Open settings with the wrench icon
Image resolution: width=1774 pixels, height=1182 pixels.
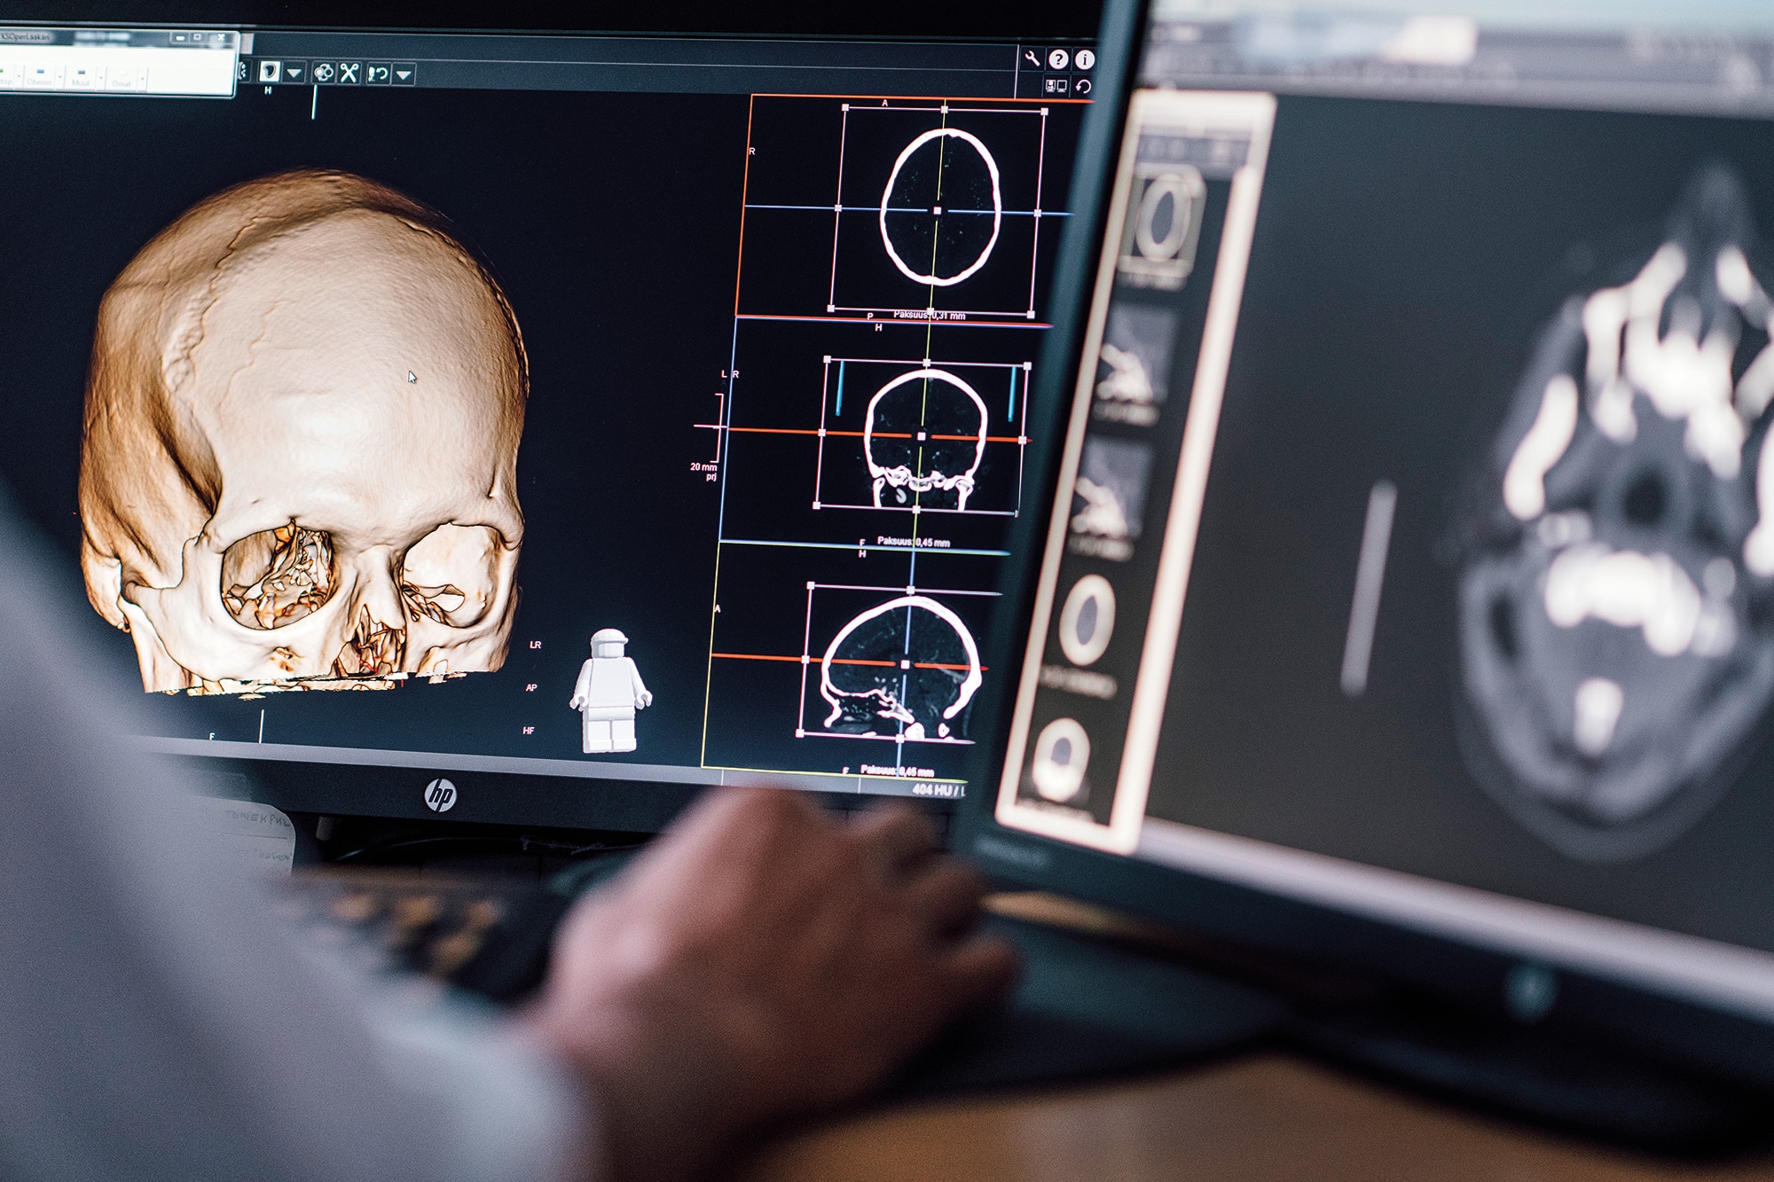(1032, 59)
